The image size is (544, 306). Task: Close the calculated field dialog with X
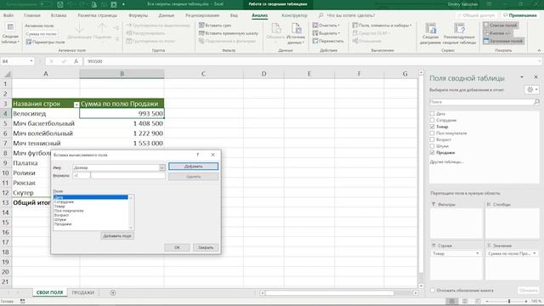coord(212,155)
